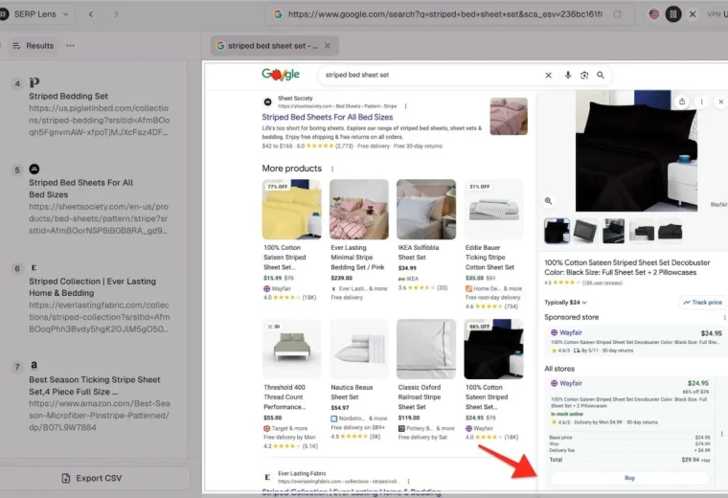Click the pigletinbed favicon on result 4
The image size is (728, 498).
click(x=34, y=82)
